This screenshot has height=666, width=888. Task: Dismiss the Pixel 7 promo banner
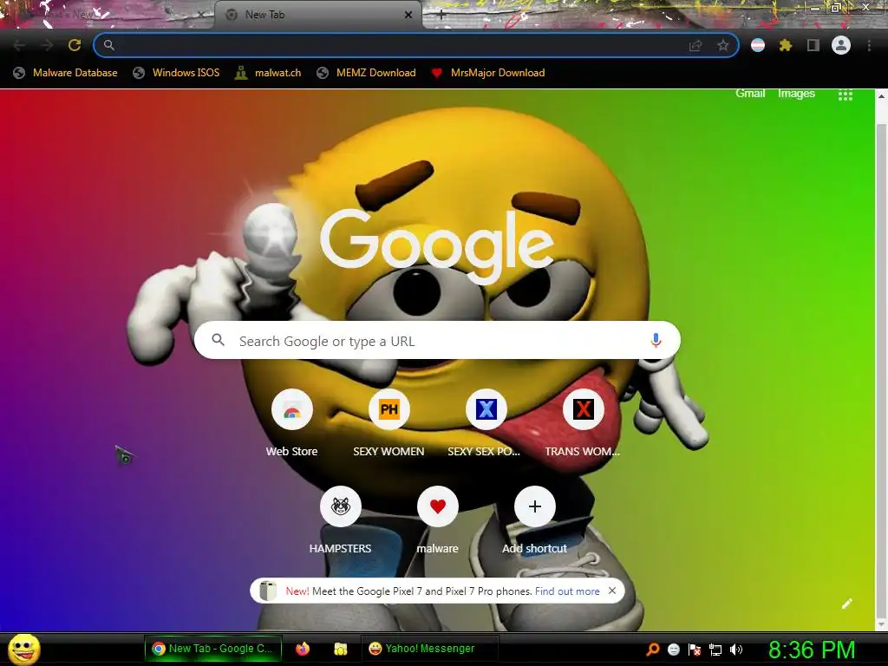click(x=612, y=591)
